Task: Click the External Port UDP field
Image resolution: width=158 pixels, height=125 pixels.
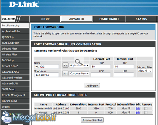Action: [x=101, y=75]
